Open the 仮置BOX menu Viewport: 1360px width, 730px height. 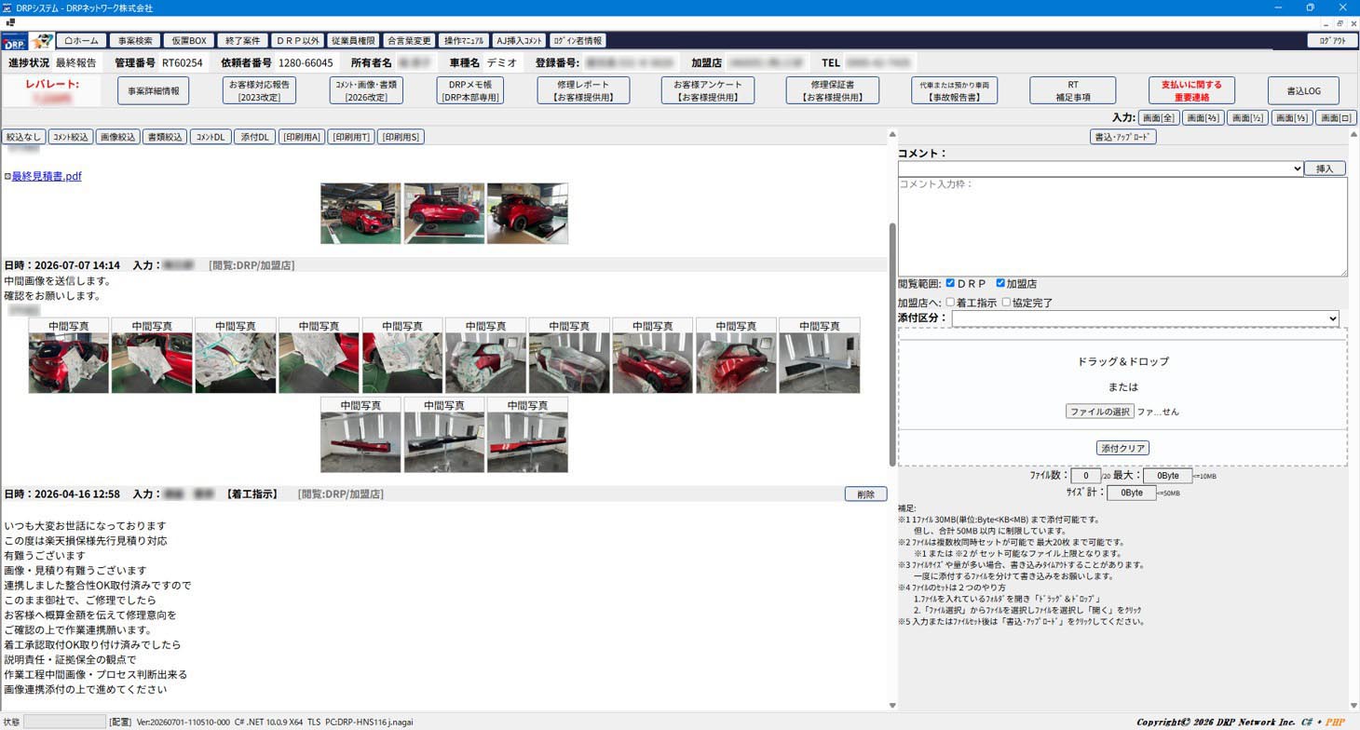click(188, 41)
